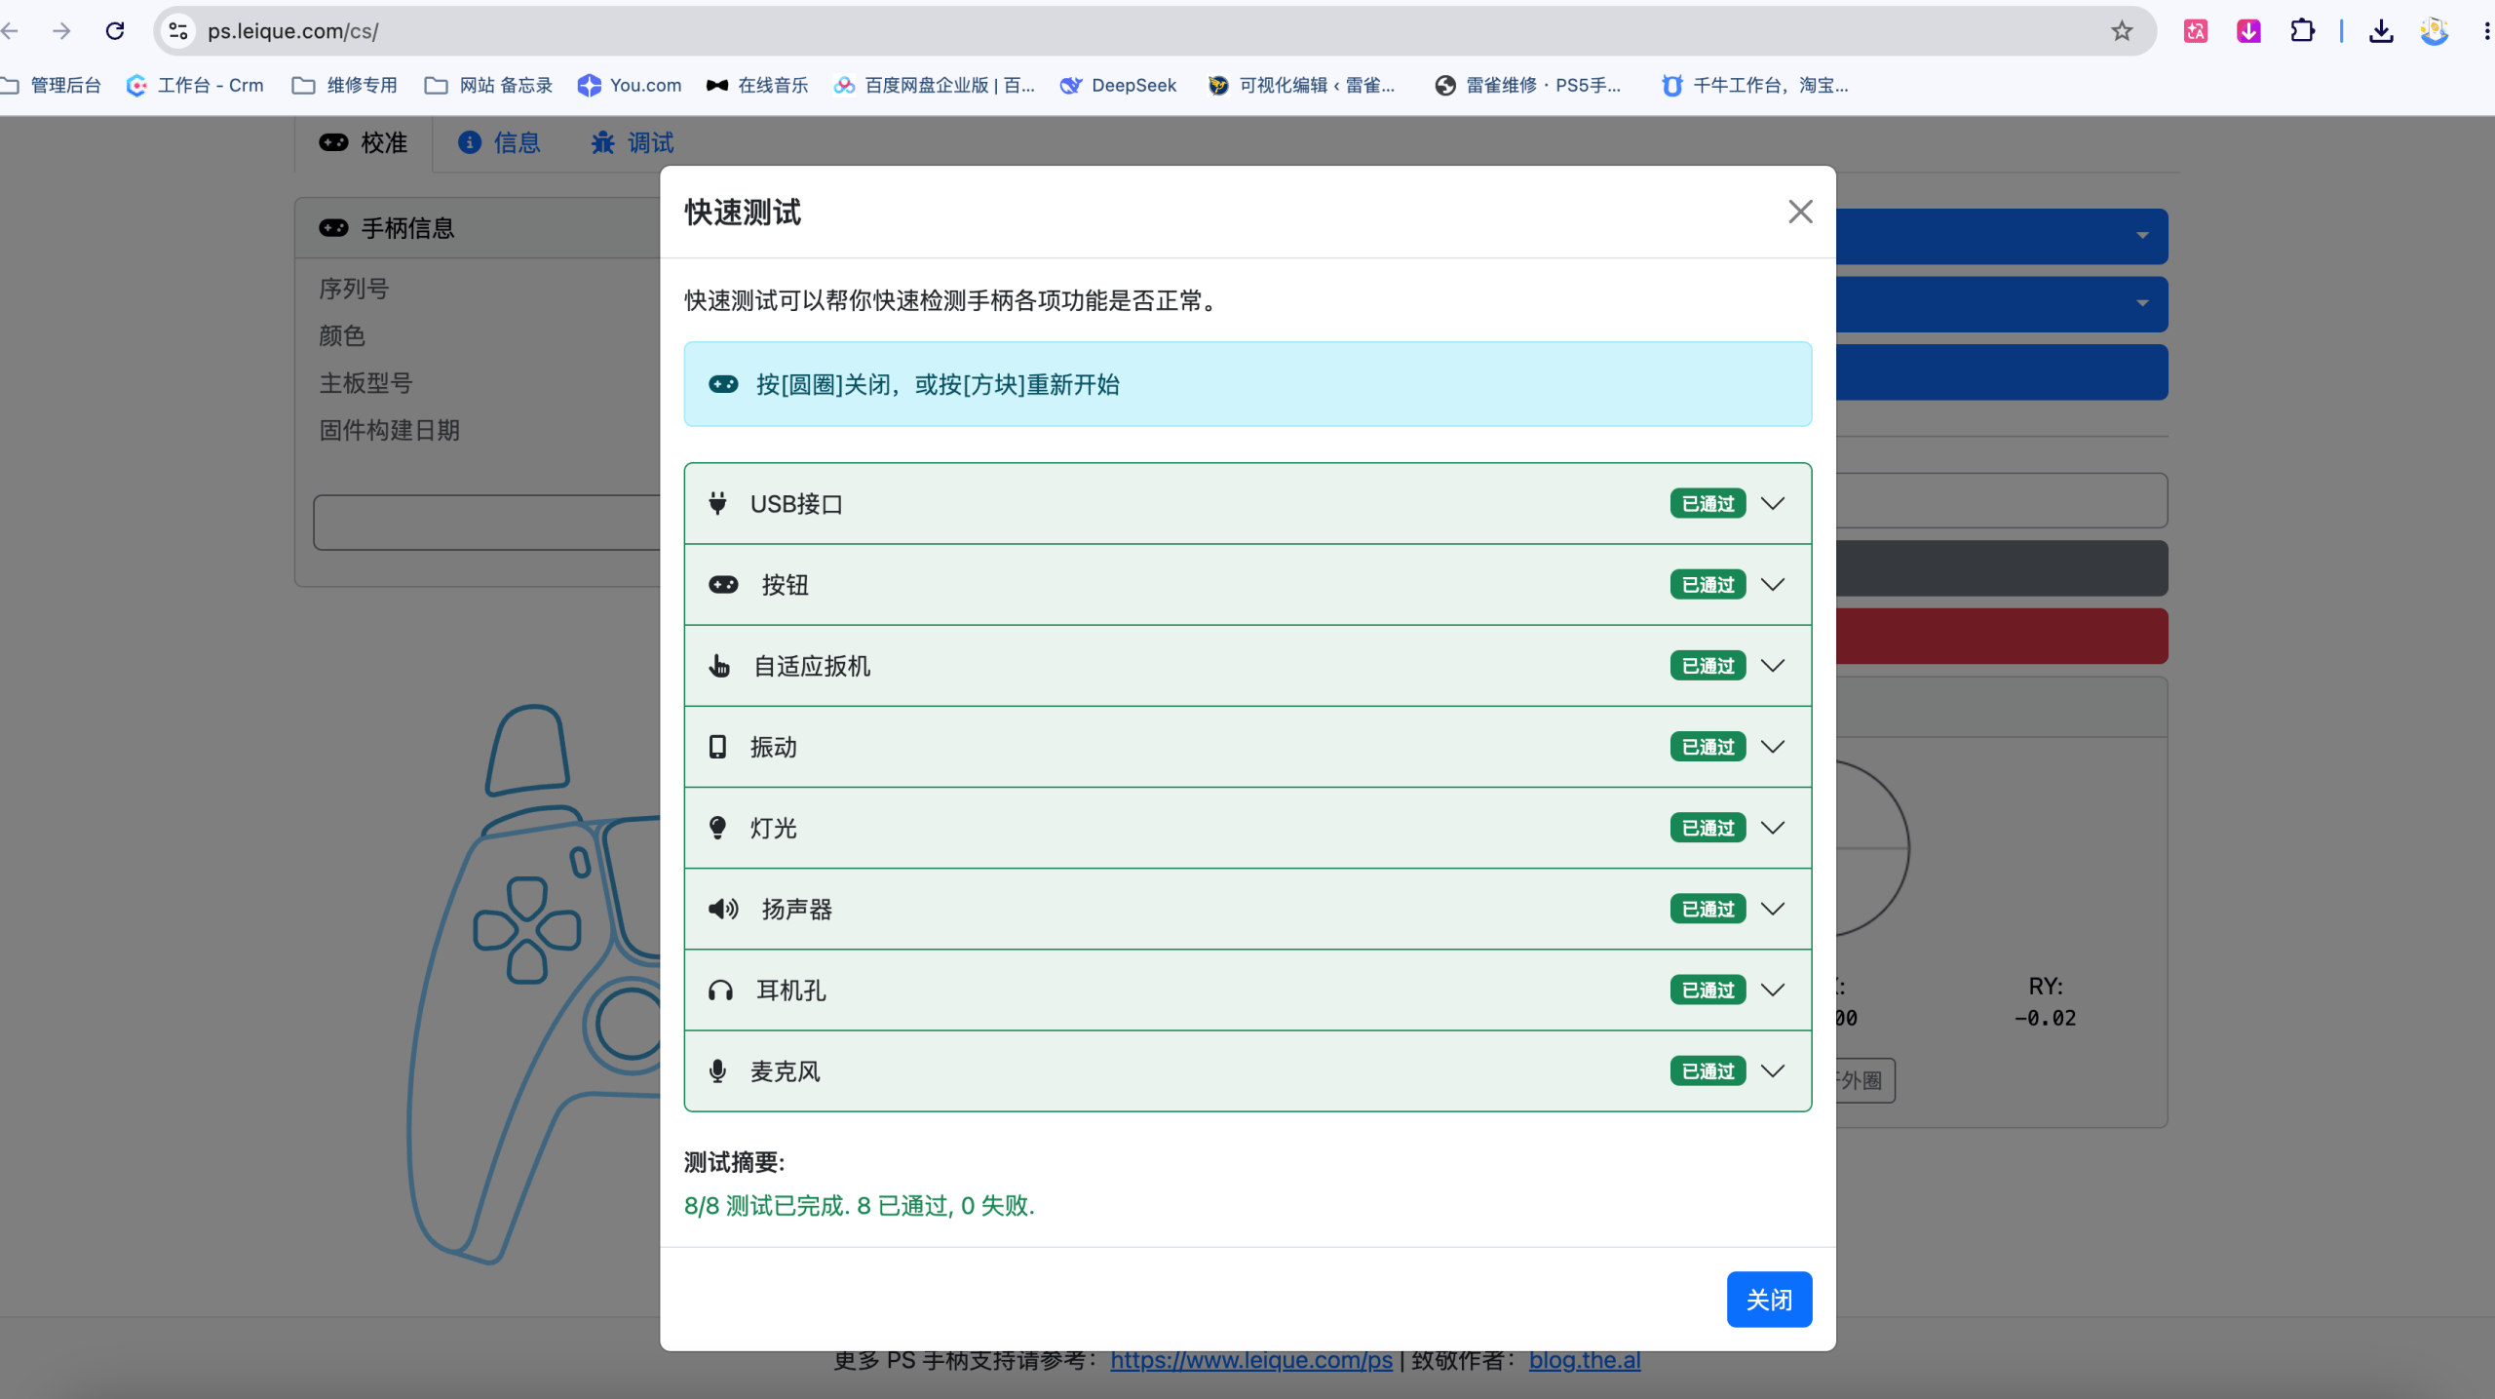
Task: Click the lightbulb icon beside 灯光
Action: coord(717,828)
